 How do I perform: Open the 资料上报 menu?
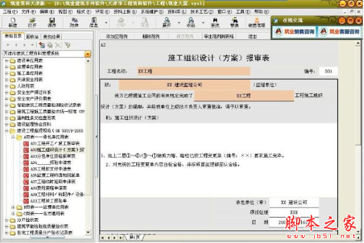point(125,11)
